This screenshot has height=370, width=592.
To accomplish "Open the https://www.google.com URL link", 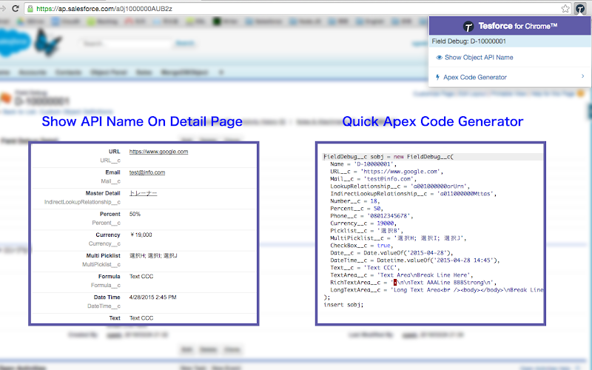I will click(158, 152).
